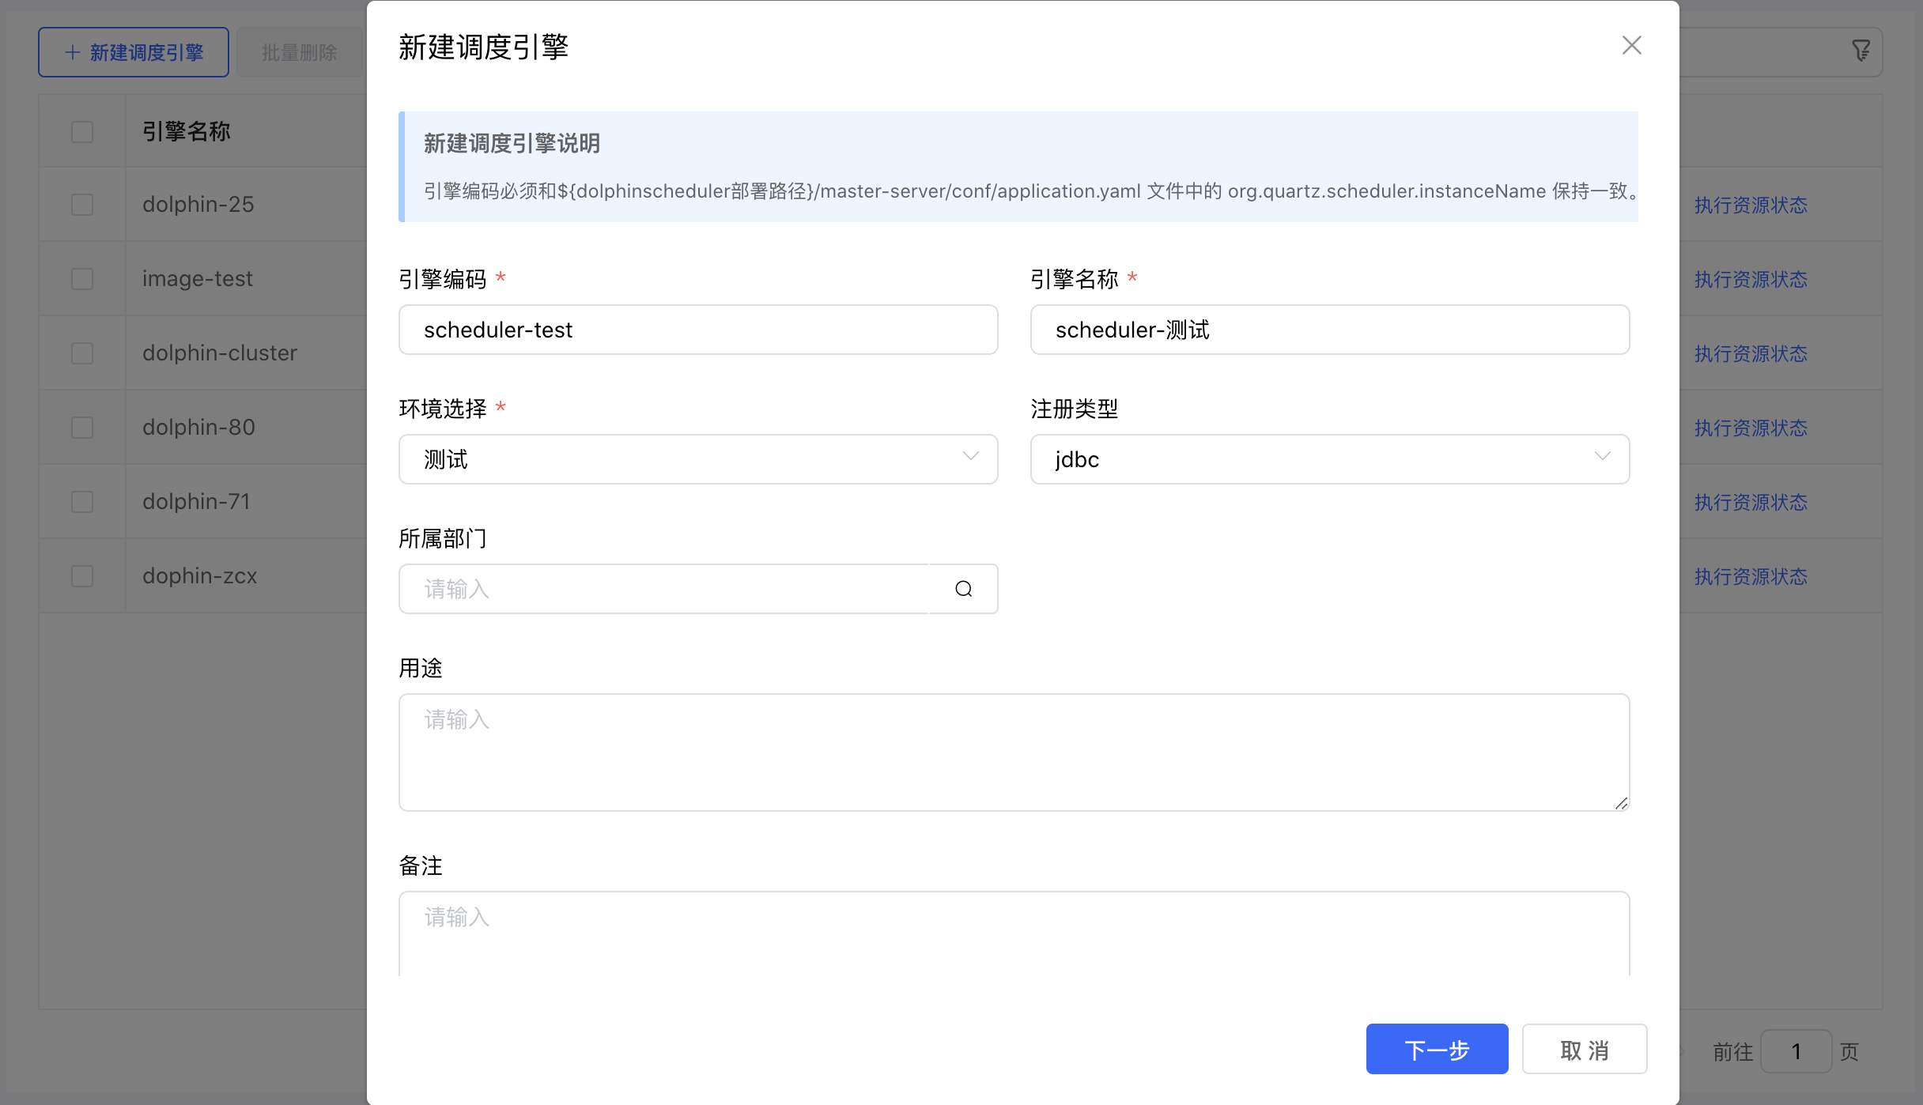Image resolution: width=1923 pixels, height=1105 pixels.
Task: Click the 引擎名称 input containing scheduler-测试
Action: pos(1329,330)
